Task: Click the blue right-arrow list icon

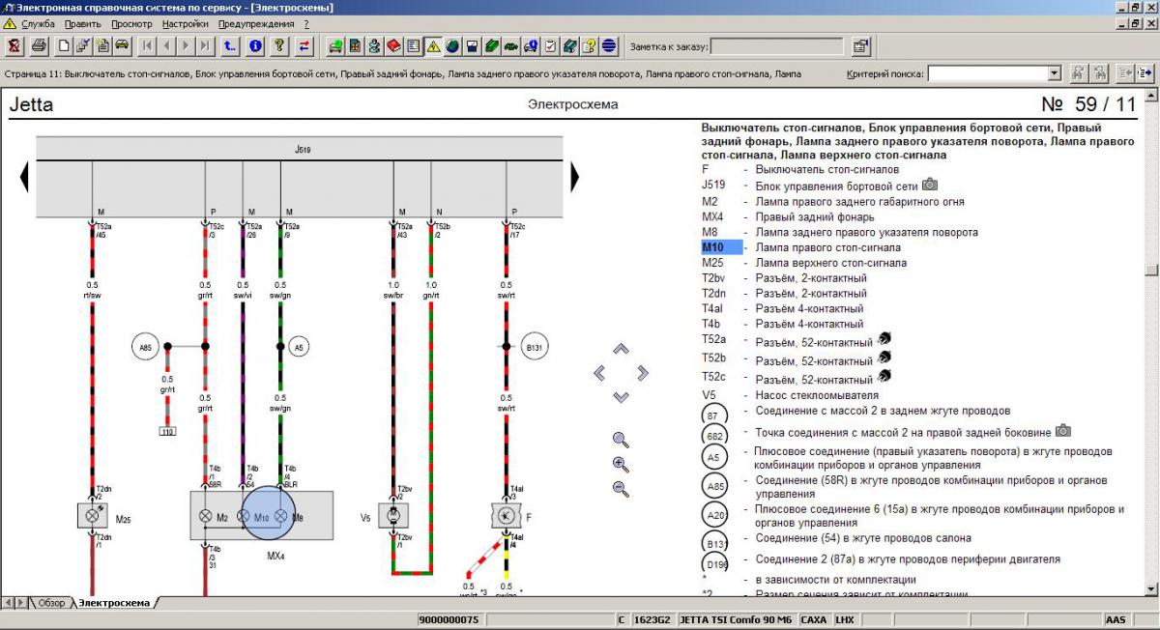Action: pyautogui.click(x=1145, y=72)
